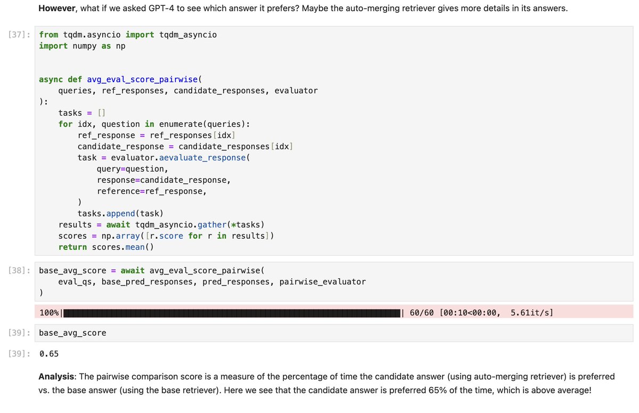Screen dimensions: 639x413
Task: Click the 'reference=ref_response,' argument line
Action: coord(152,191)
